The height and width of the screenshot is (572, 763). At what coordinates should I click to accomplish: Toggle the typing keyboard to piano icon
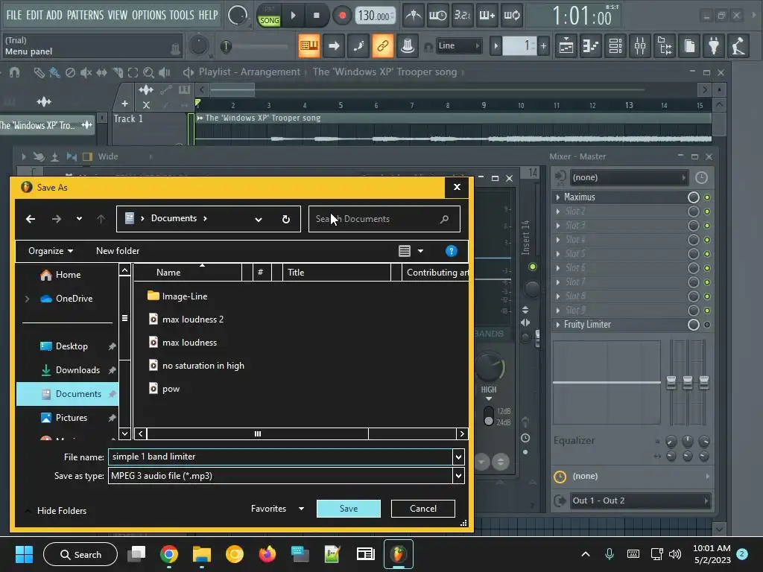pos(309,45)
